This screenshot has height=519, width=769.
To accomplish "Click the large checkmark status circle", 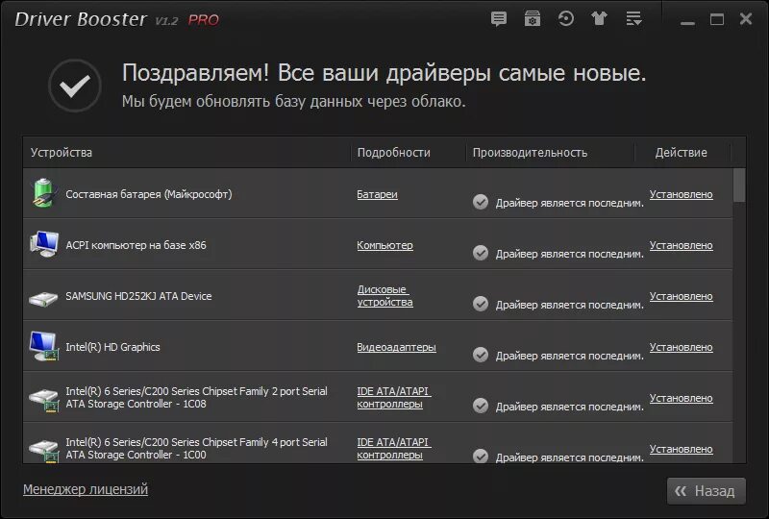I will coord(75,86).
